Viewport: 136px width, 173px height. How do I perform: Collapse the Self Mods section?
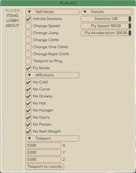(x=52, y=12)
